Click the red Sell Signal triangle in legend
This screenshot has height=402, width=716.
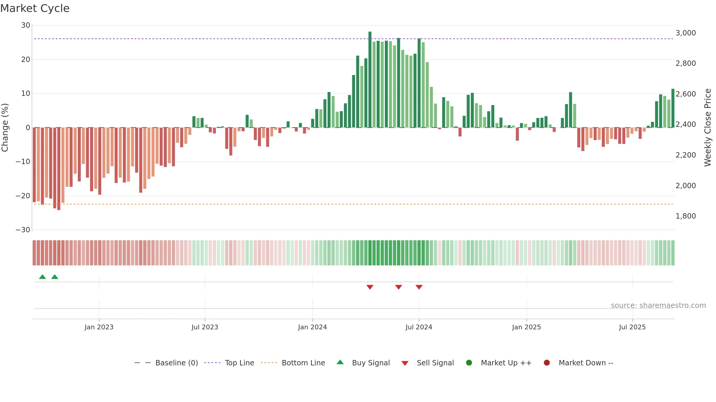click(405, 363)
